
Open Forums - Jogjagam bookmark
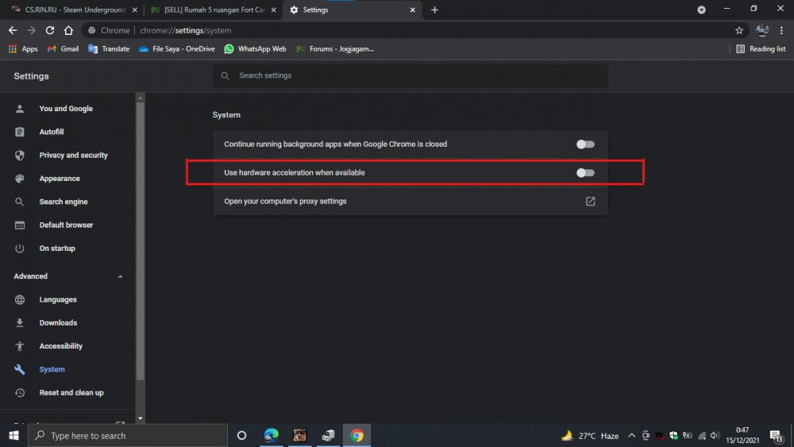click(335, 49)
